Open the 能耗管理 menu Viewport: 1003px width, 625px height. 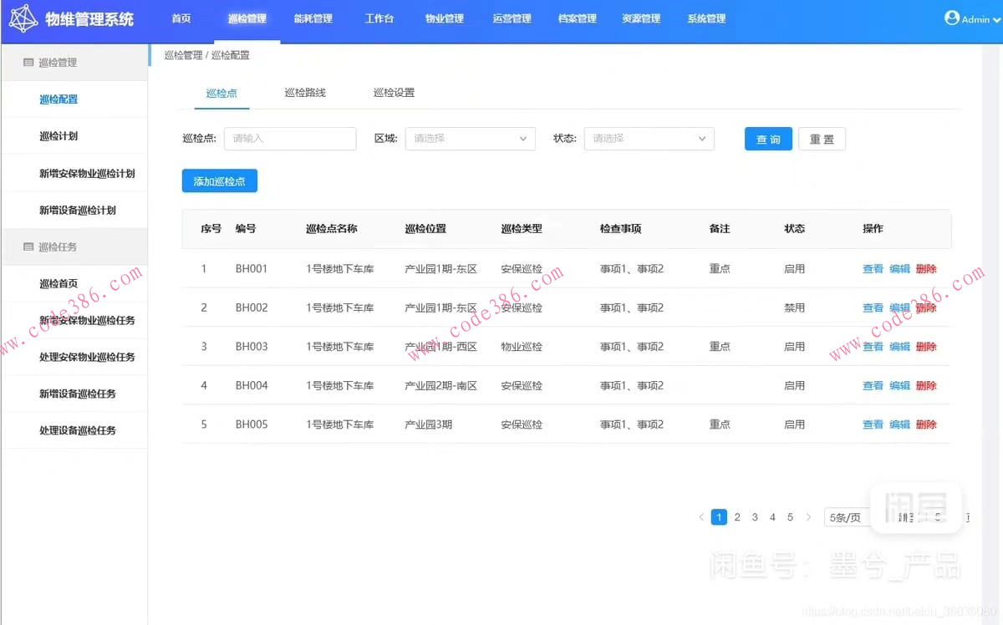click(x=313, y=18)
